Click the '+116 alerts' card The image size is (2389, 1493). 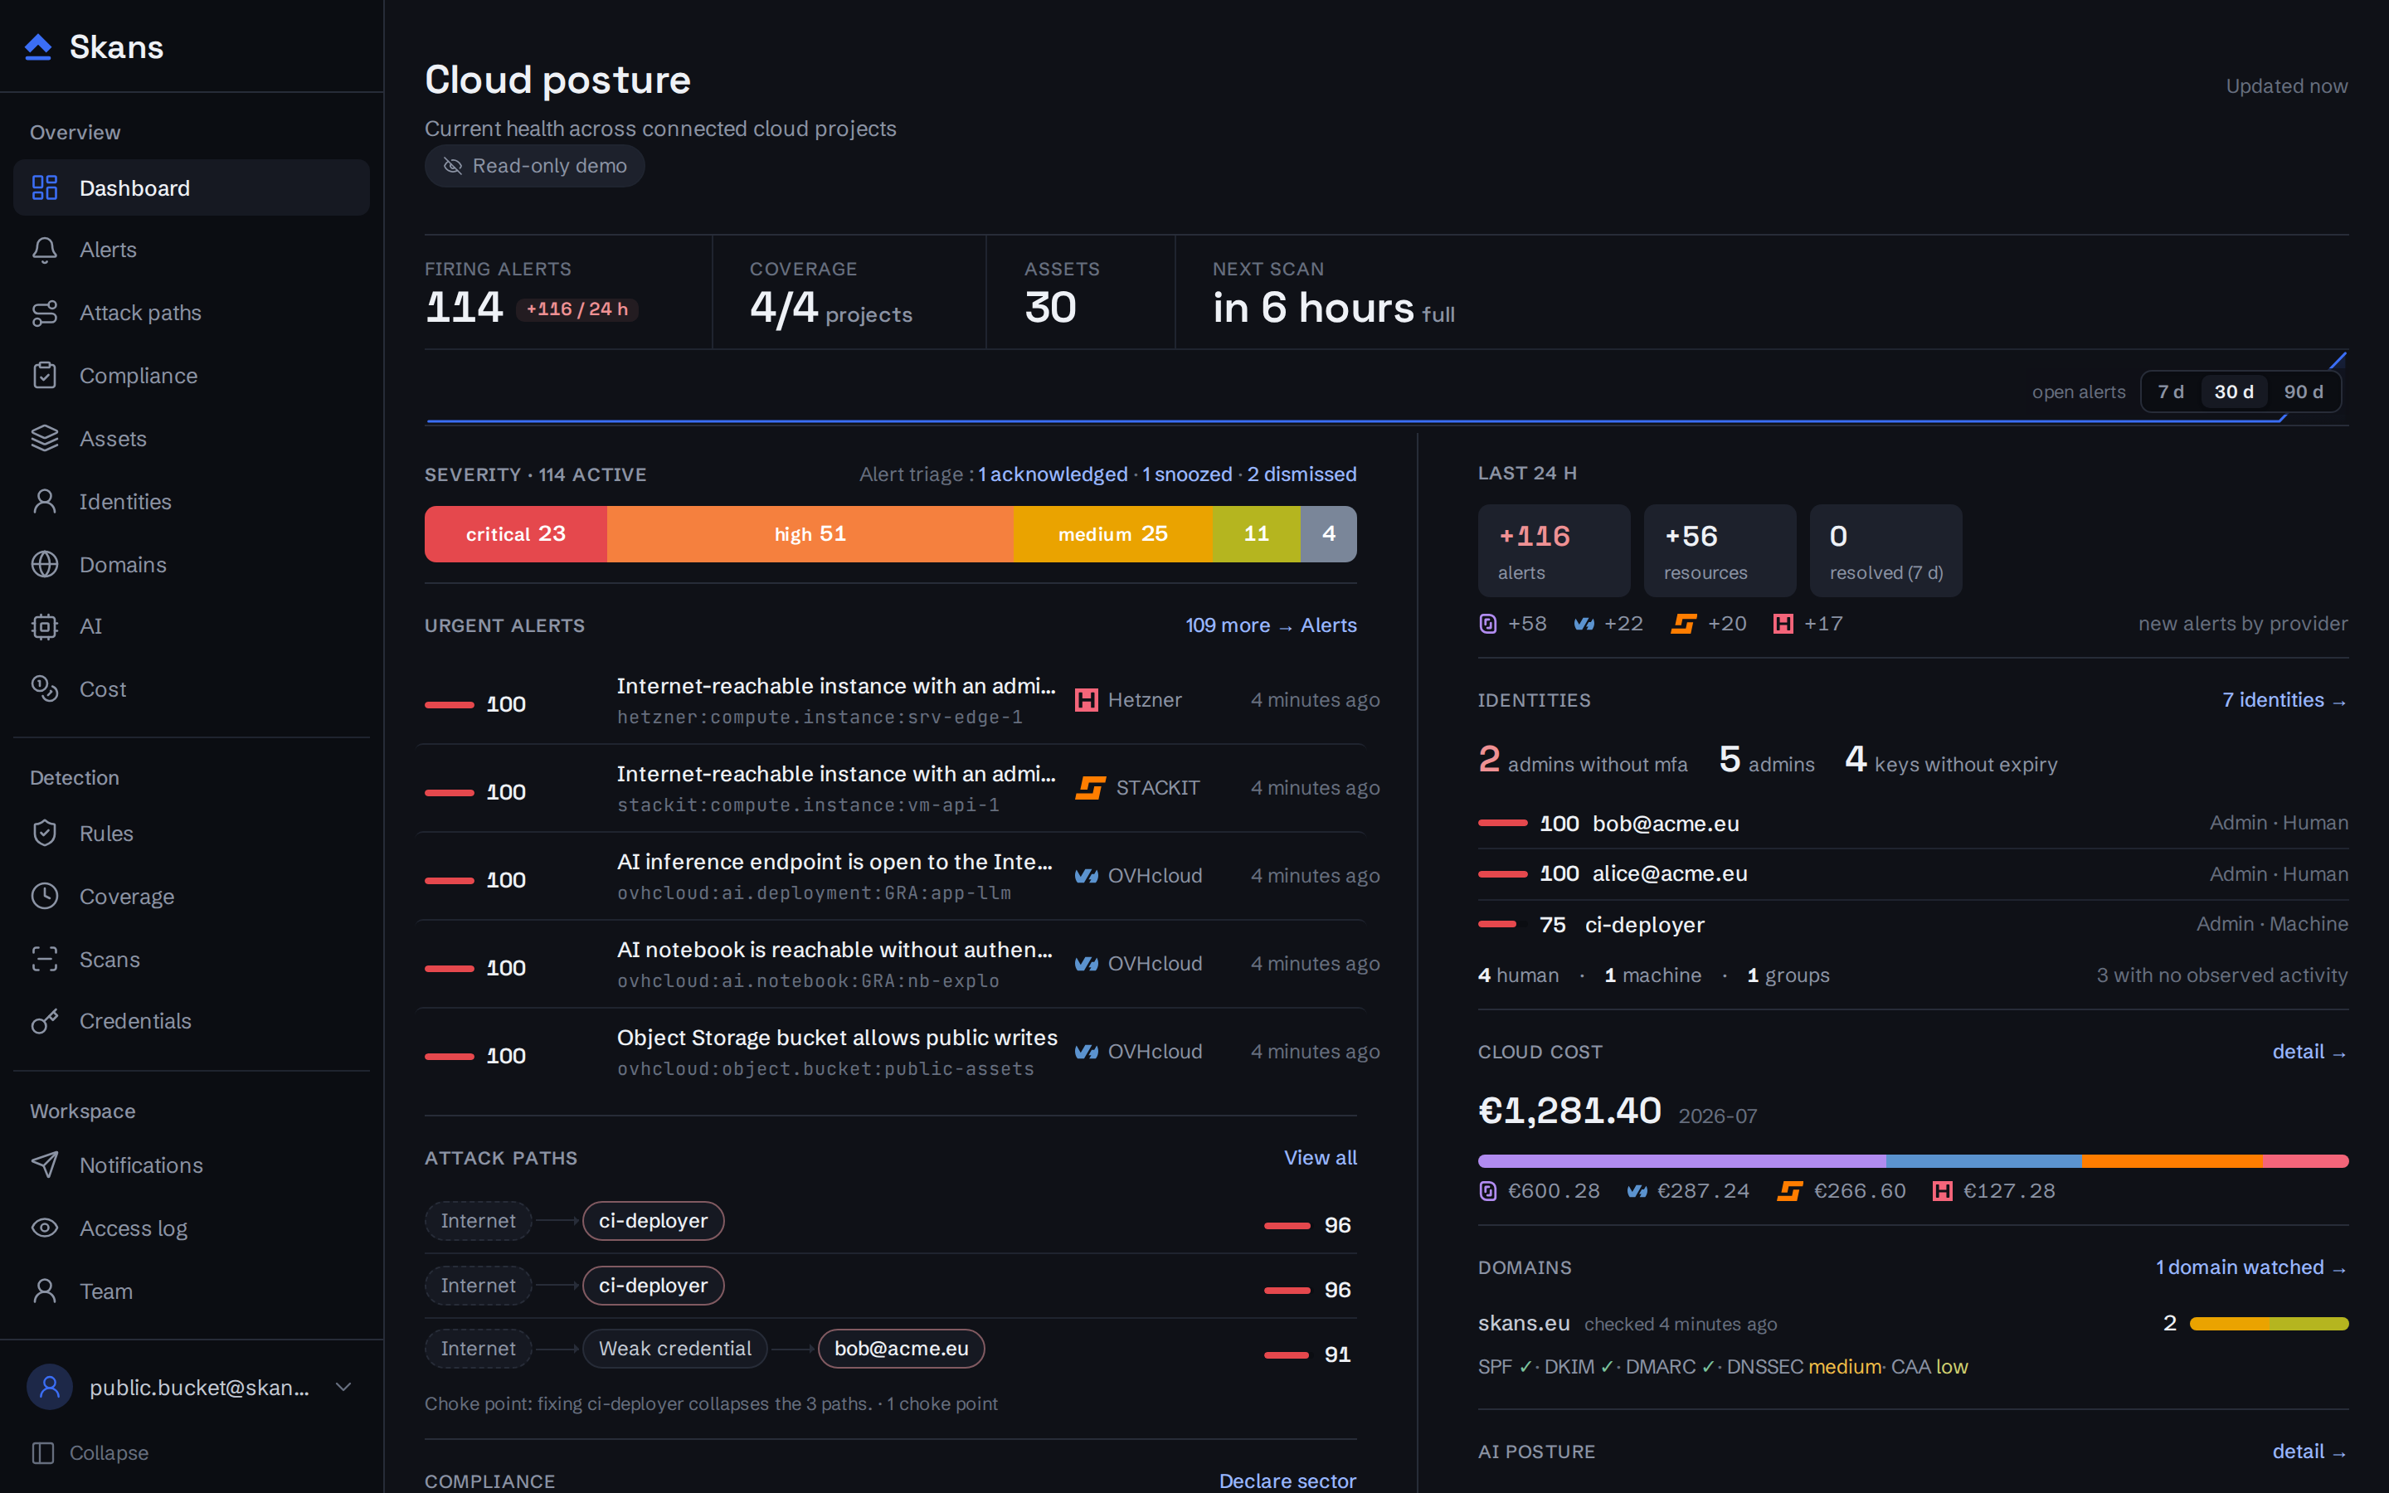tap(1554, 551)
